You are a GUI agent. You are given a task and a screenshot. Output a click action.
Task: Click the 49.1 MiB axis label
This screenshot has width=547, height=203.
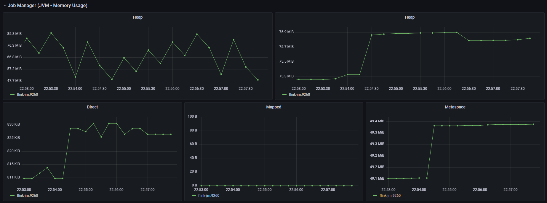377,178
